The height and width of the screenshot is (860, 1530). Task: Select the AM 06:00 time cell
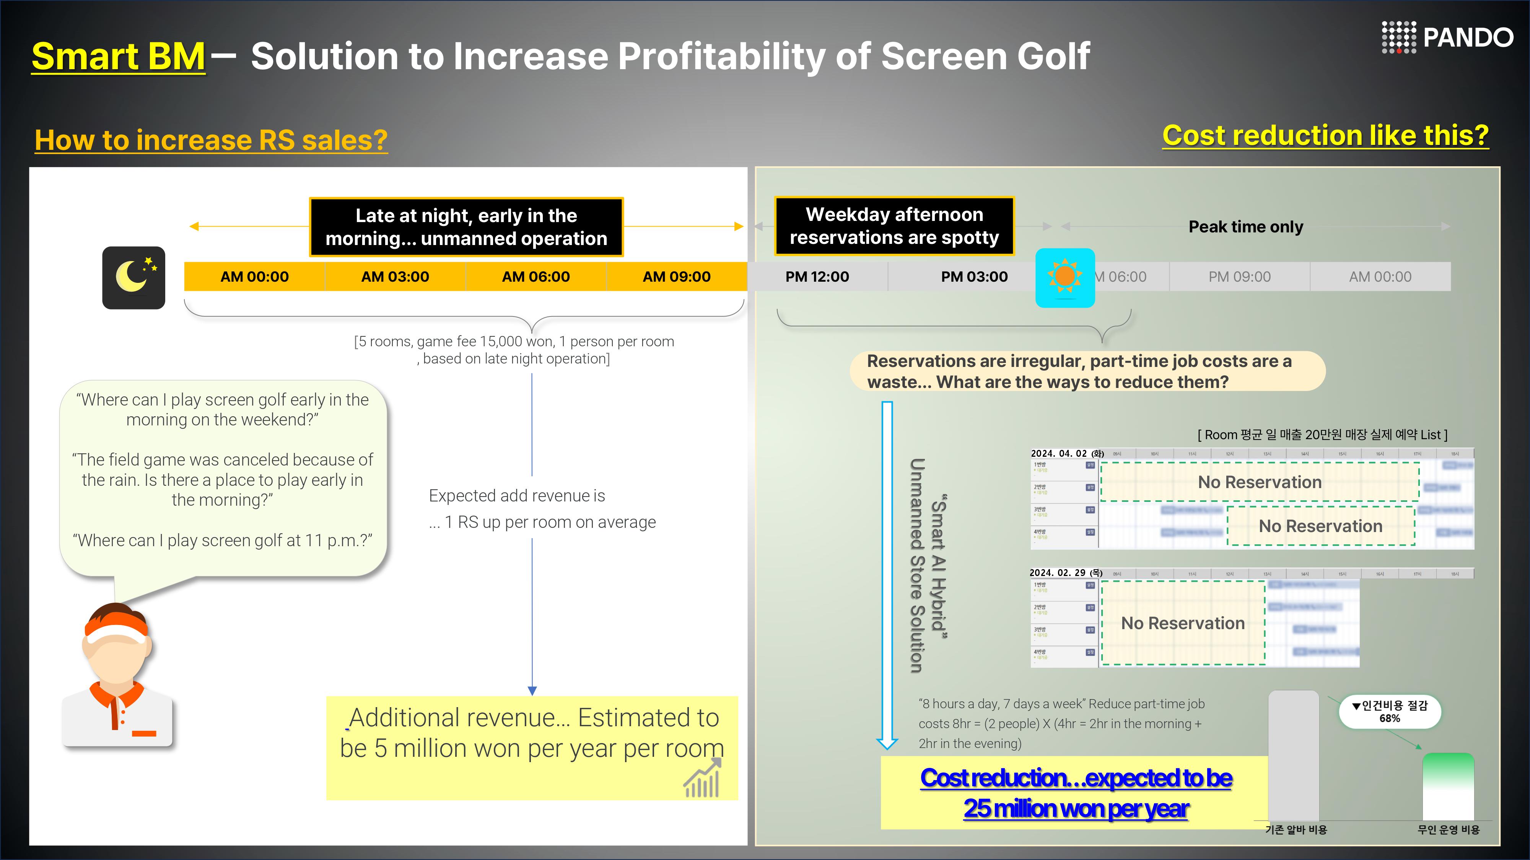tap(536, 277)
